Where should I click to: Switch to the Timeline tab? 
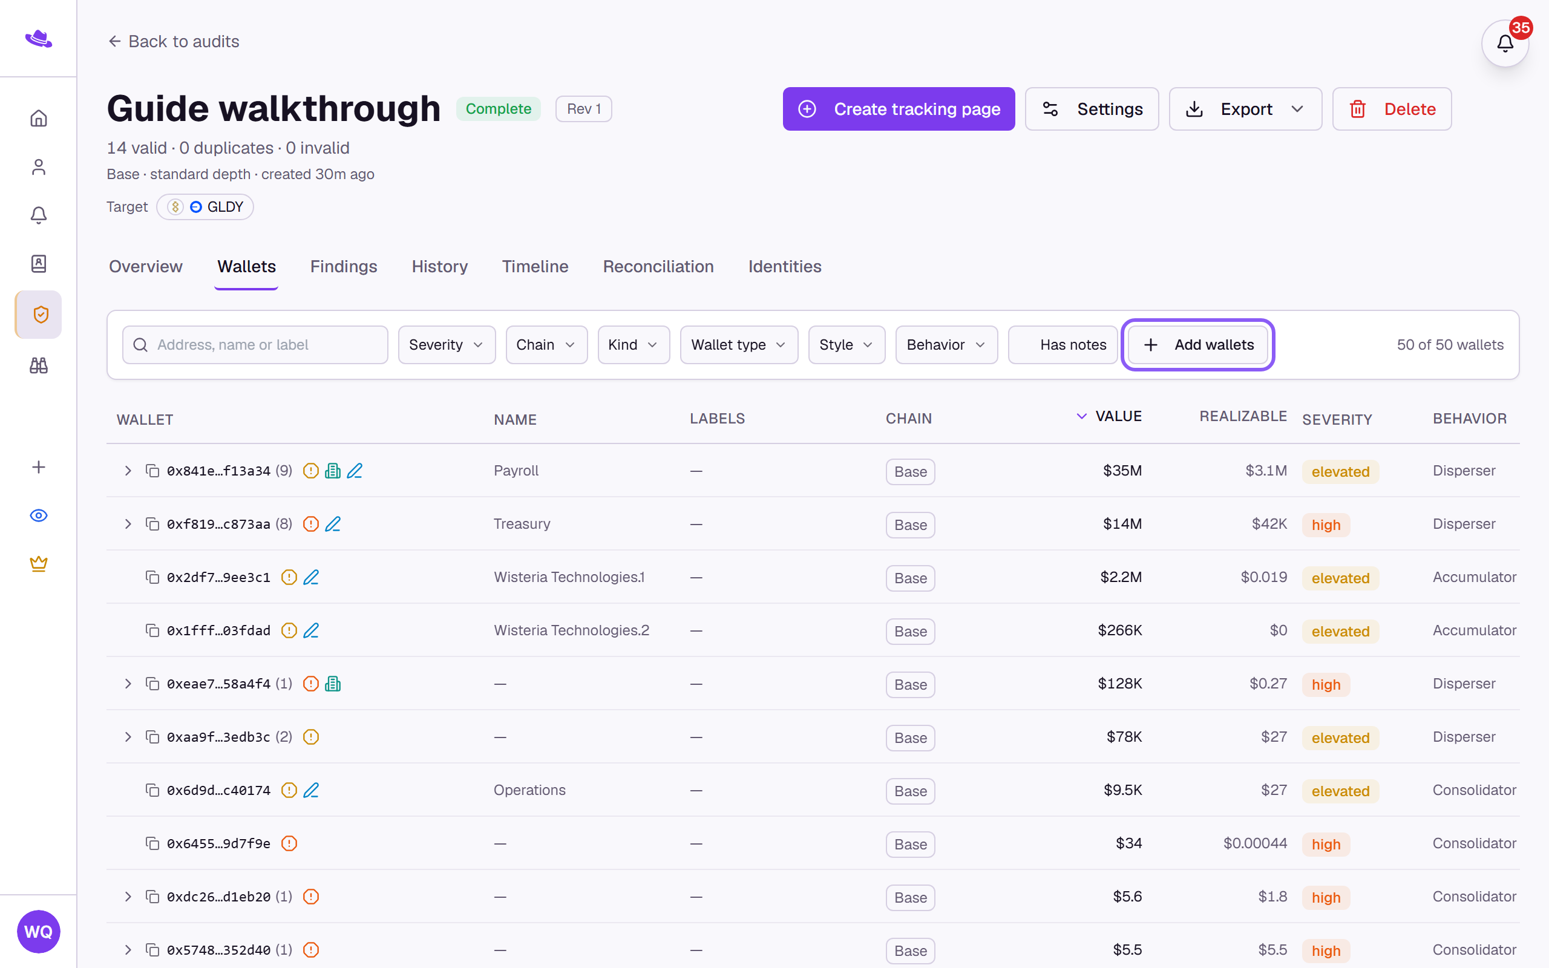pyautogui.click(x=535, y=266)
